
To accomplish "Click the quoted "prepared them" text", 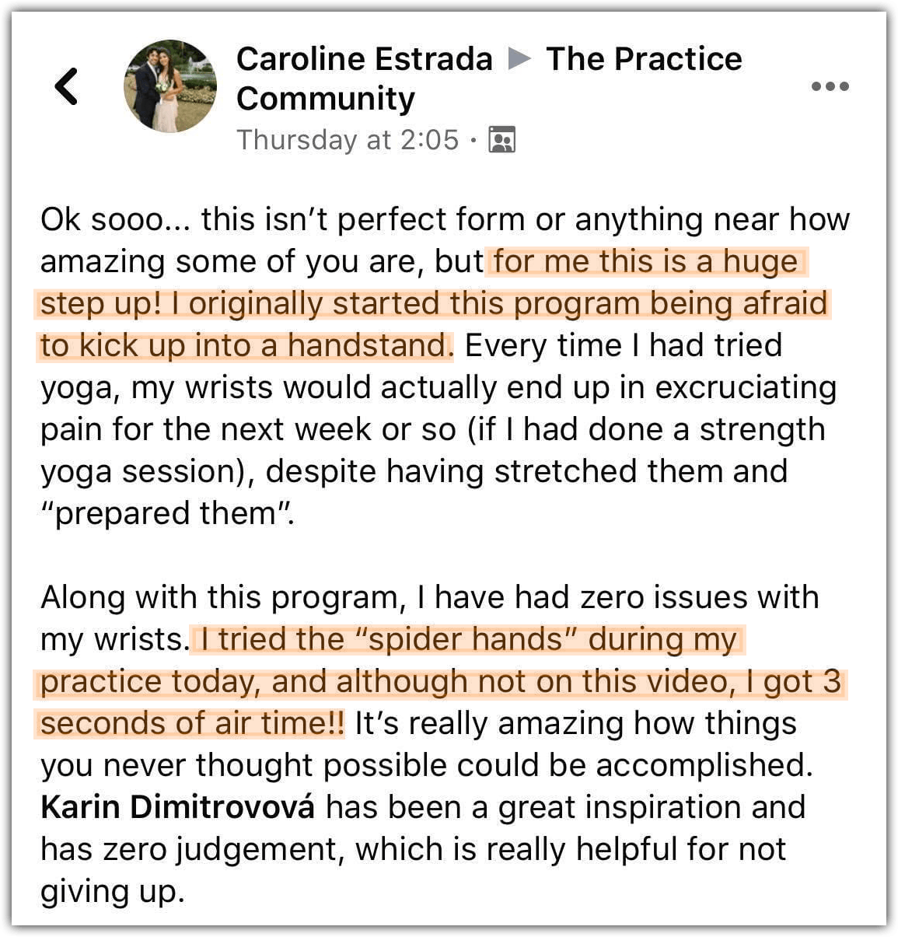I will [168, 513].
